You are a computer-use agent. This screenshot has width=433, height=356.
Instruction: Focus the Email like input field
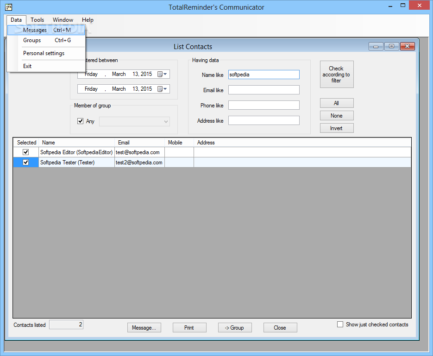pos(264,90)
